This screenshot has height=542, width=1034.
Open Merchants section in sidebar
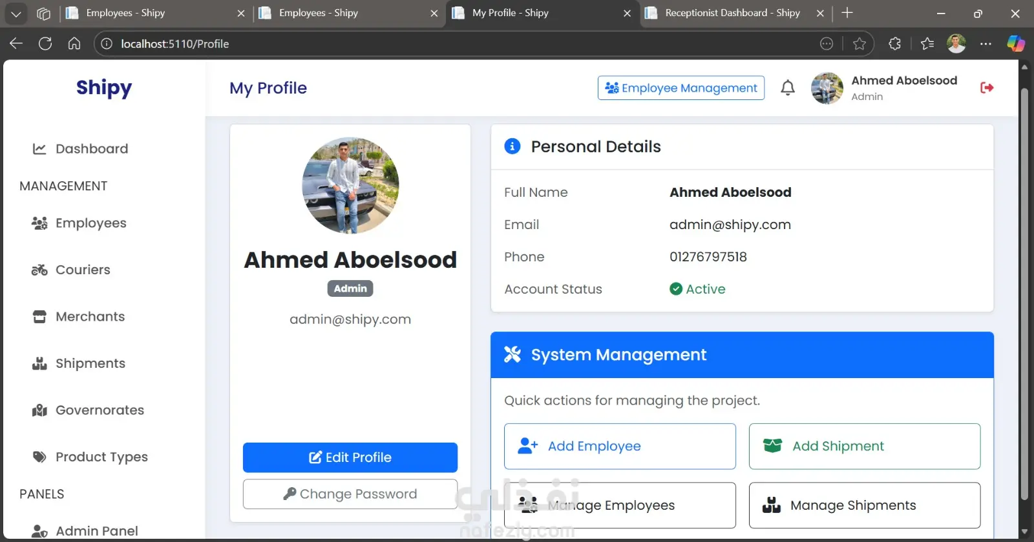tap(78, 317)
